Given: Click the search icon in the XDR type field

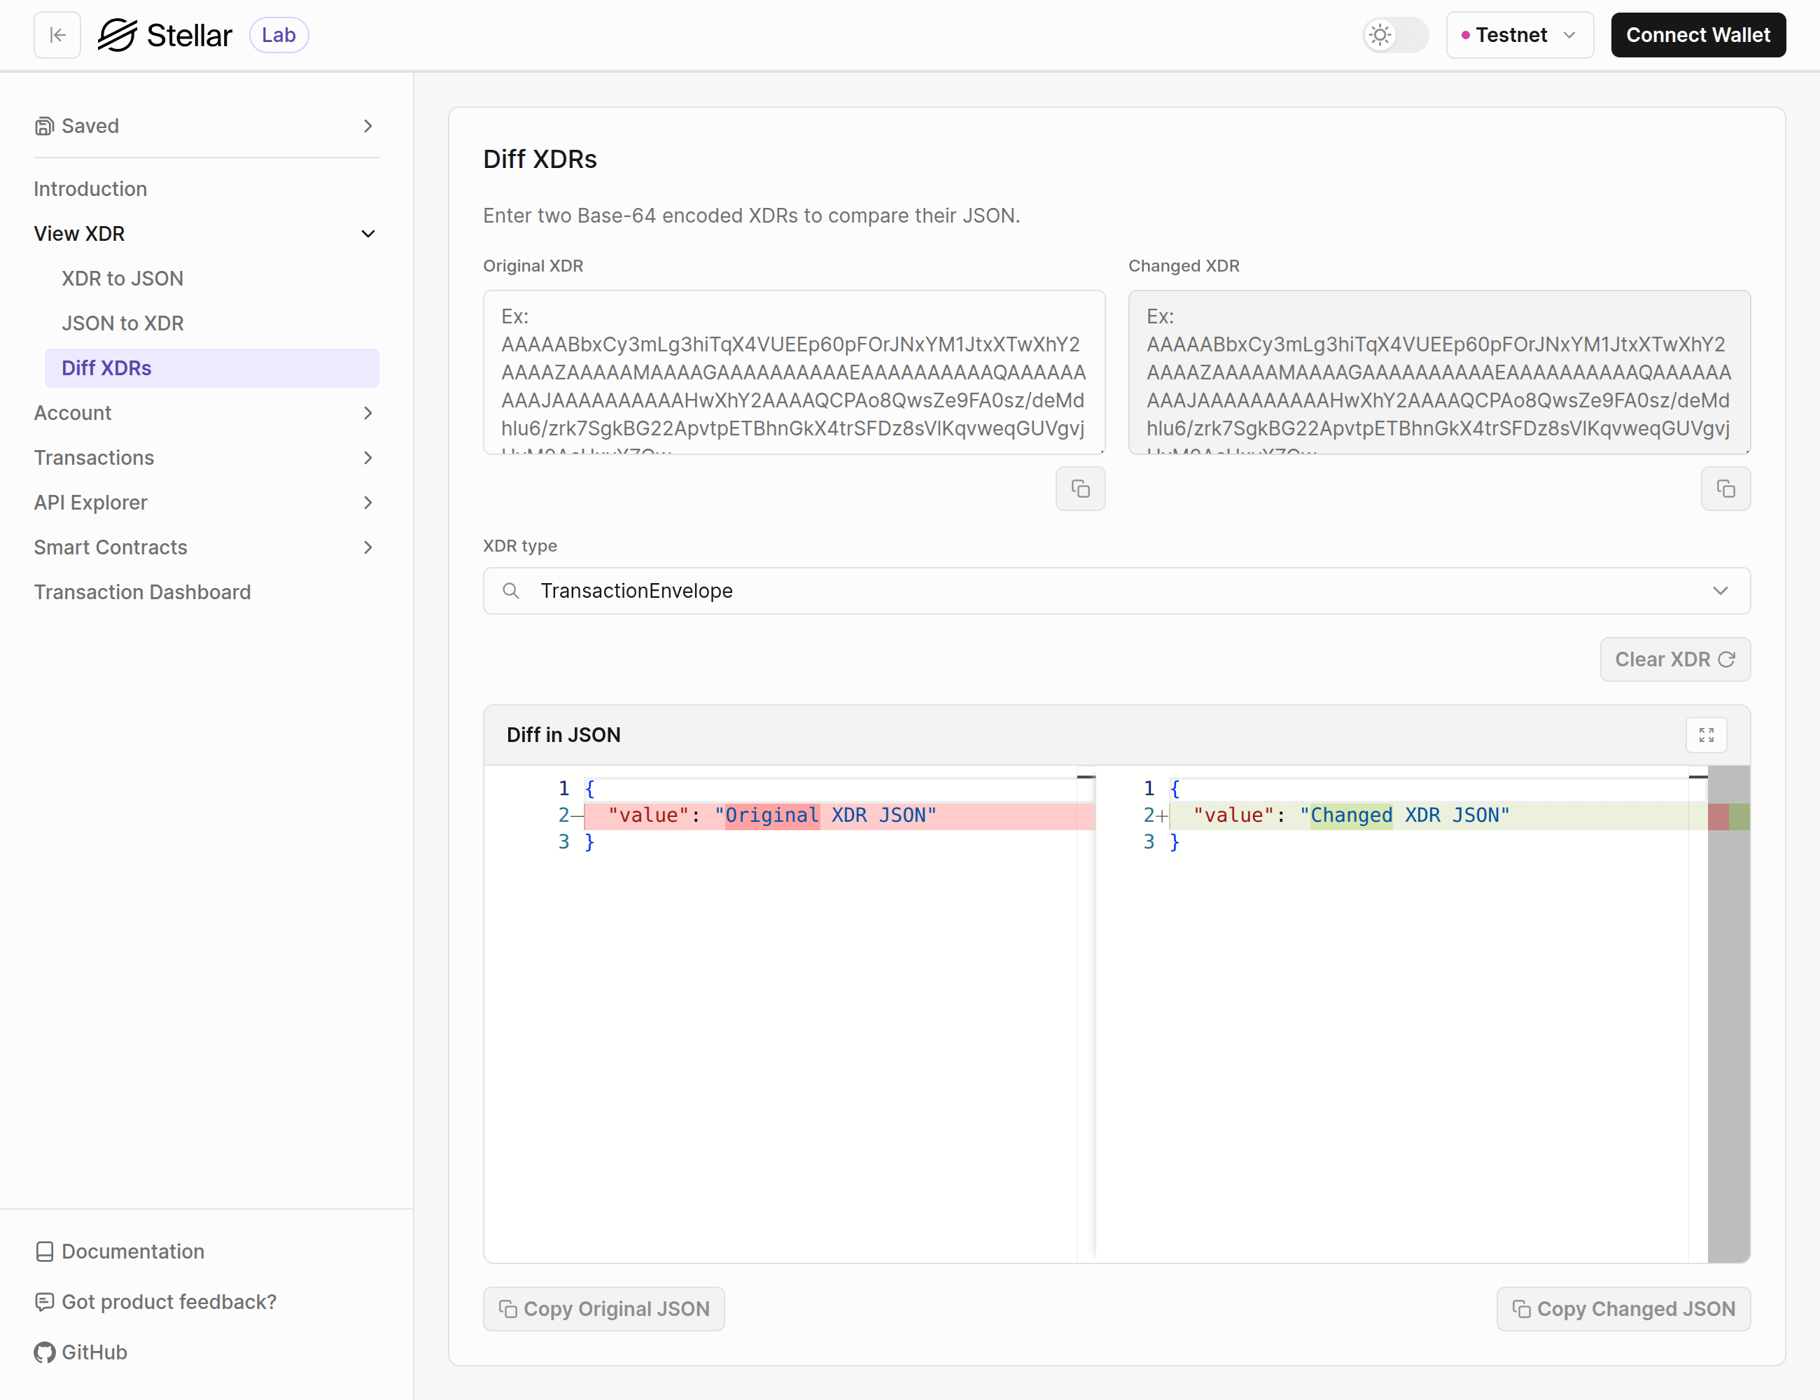Looking at the screenshot, I should point(511,591).
